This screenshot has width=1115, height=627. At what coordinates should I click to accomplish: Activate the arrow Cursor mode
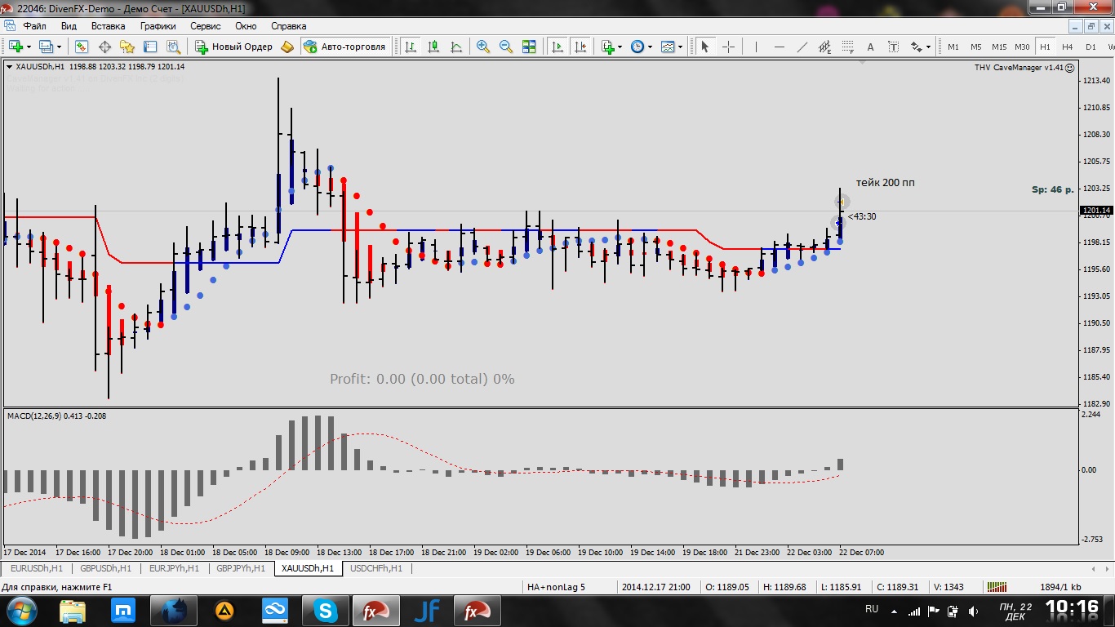(x=704, y=47)
